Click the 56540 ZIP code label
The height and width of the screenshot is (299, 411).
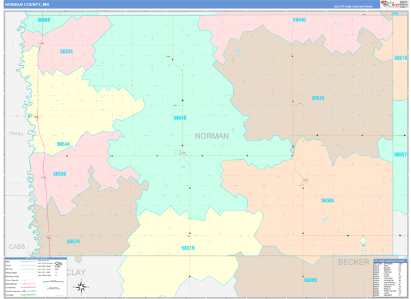(x=299, y=20)
